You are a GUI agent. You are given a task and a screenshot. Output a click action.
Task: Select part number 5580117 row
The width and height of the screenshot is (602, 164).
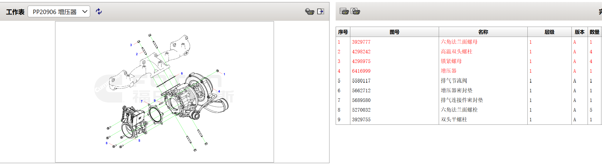361,81
